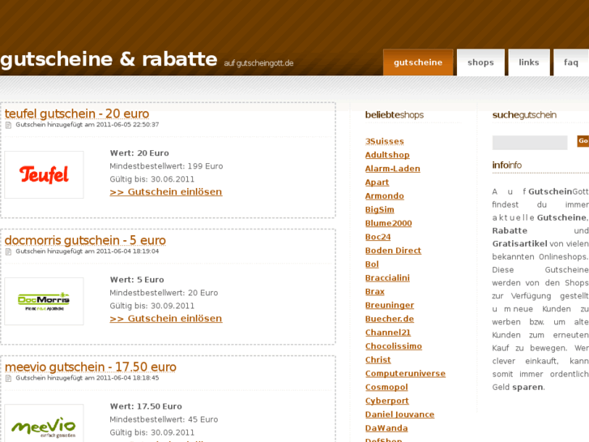
Task: Open the Computeruniverse shop link
Action: pyautogui.click(x=405, y=374)
